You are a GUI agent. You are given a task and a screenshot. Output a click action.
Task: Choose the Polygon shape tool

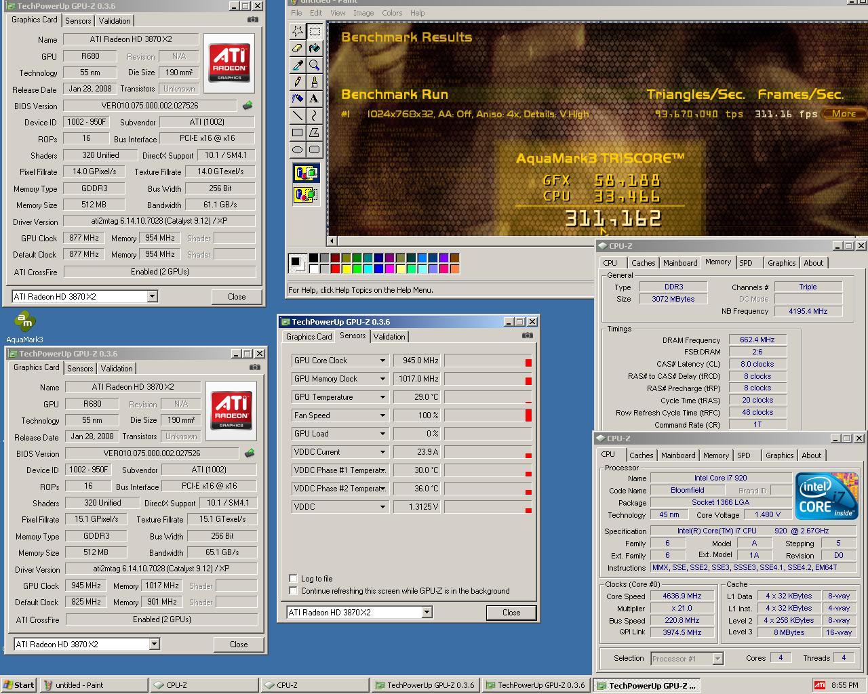[x=314, y=133]
